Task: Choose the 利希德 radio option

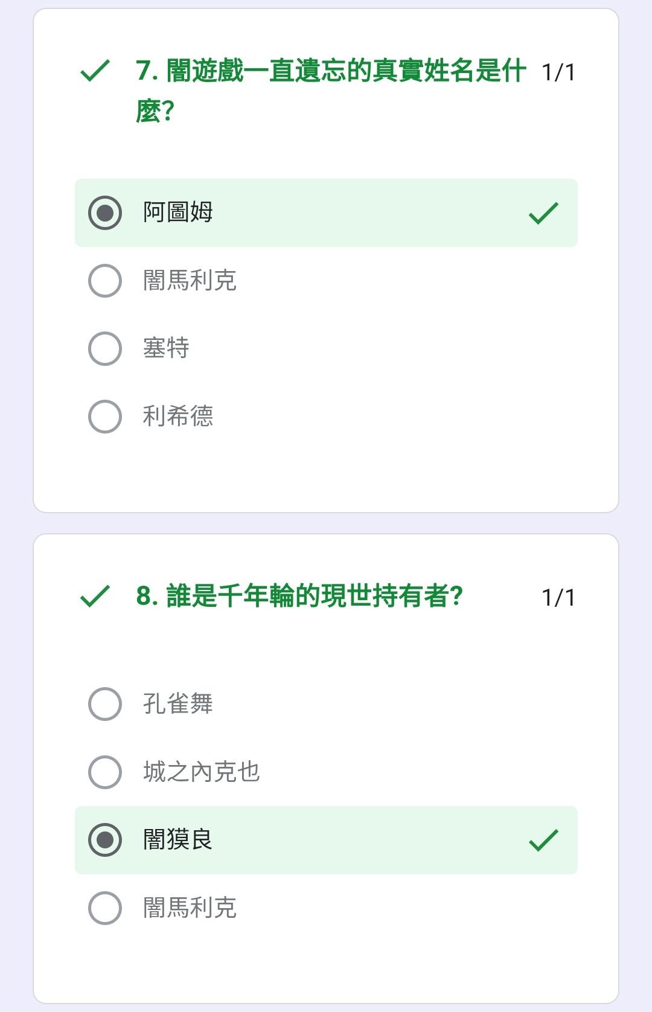Action: tap(105, 417)
